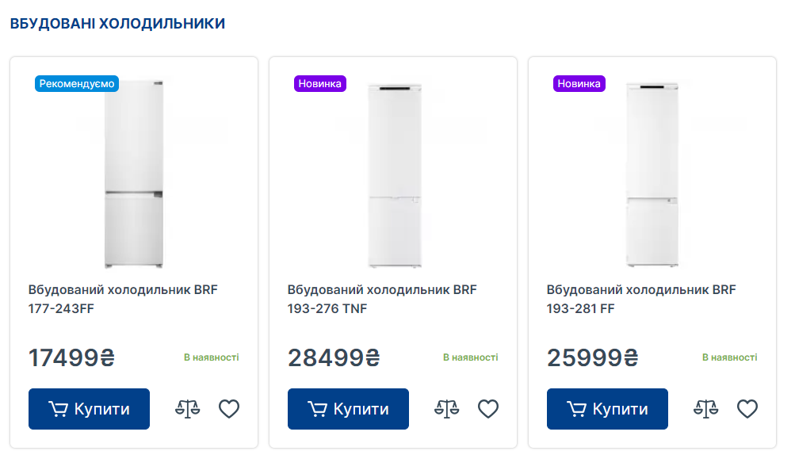The height and width of the screenshot is (470, 795).
Task: Click the BRF 193-281 FF refrigerator picture
Action: pos(652,174)
